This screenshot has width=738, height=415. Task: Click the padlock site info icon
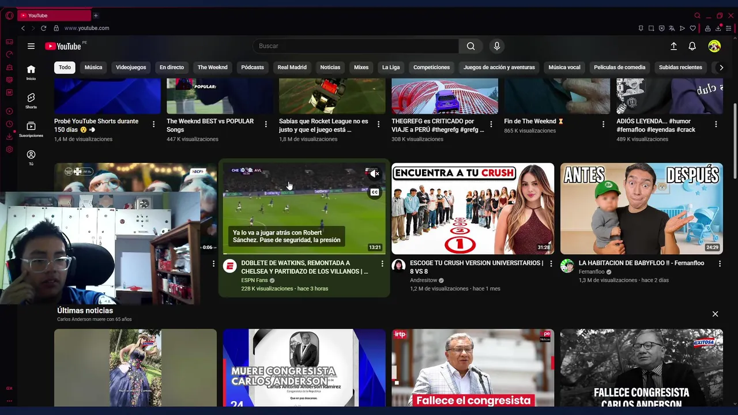(x=56, y=28)
